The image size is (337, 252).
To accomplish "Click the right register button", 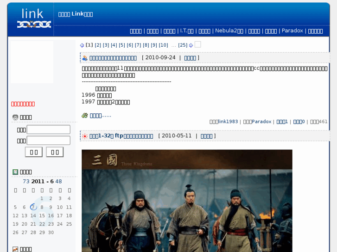I will [55, 152].
